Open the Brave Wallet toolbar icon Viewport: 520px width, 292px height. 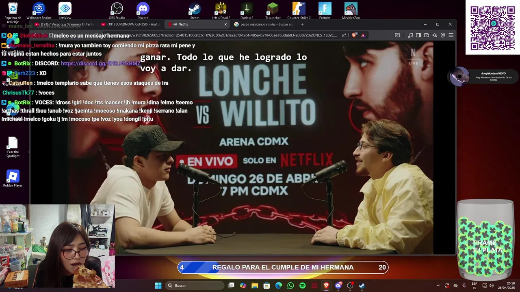tap(427, 35)
